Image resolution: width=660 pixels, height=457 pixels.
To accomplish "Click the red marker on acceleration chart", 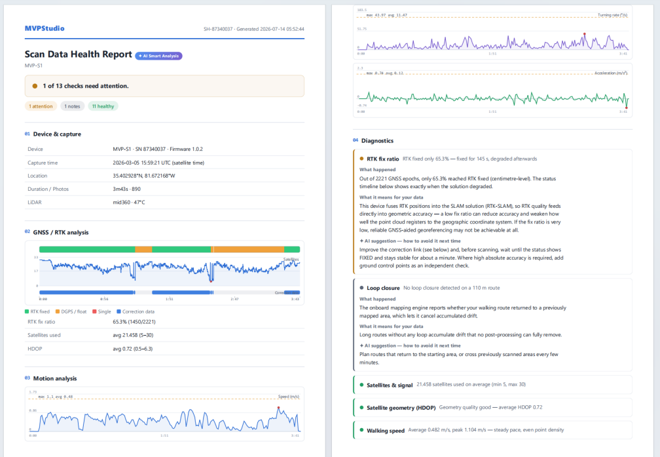I will [627, 108].
